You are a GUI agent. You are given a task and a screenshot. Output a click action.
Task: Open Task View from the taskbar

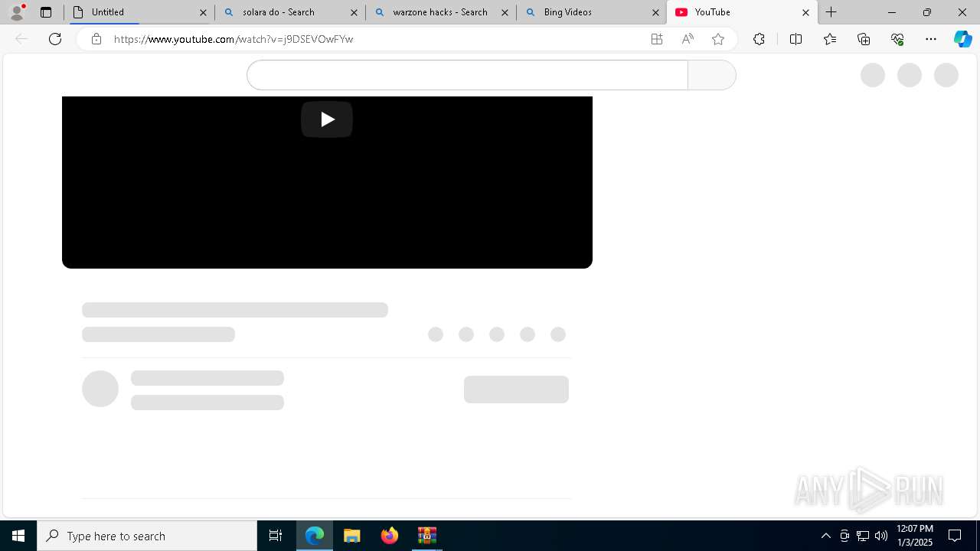(x=276, y=536)
